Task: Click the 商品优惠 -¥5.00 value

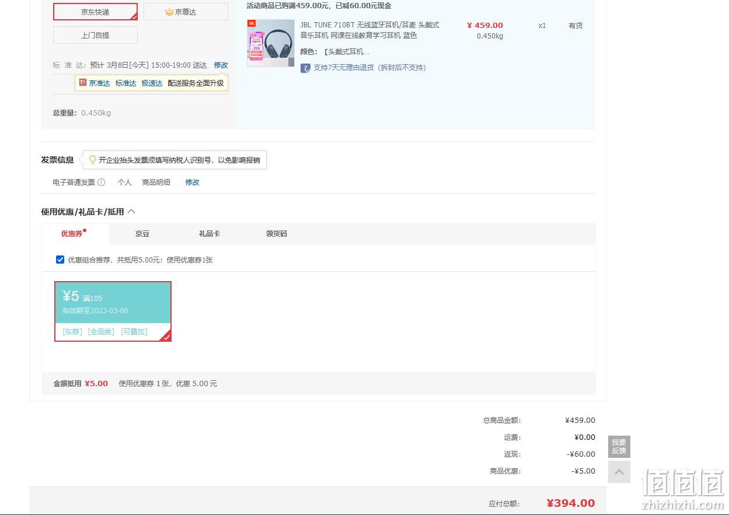Action: point(584,471)
